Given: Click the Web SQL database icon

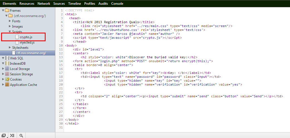Looking at the screenshot, I should (7, 58).
